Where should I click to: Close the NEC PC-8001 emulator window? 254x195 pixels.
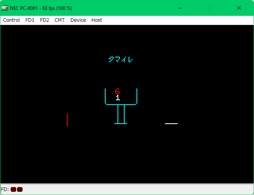click(239, 8)
